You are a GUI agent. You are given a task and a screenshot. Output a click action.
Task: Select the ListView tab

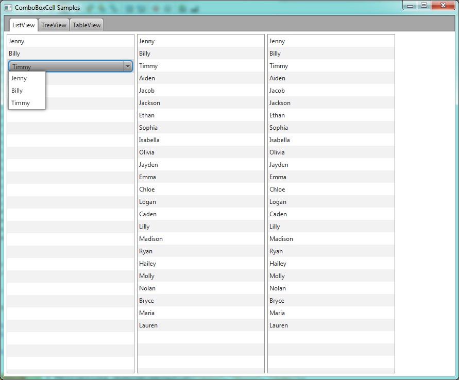(24, 25)
